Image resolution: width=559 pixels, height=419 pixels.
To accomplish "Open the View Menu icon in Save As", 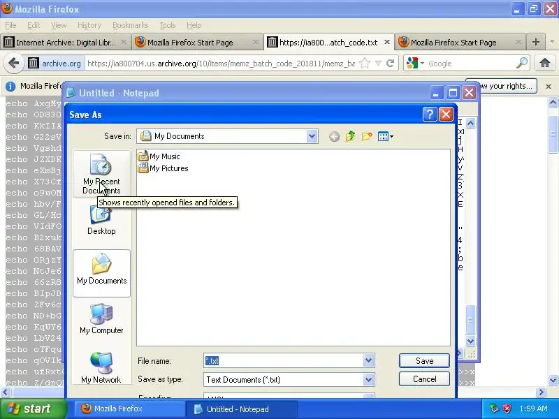I will tap(386, 136).
